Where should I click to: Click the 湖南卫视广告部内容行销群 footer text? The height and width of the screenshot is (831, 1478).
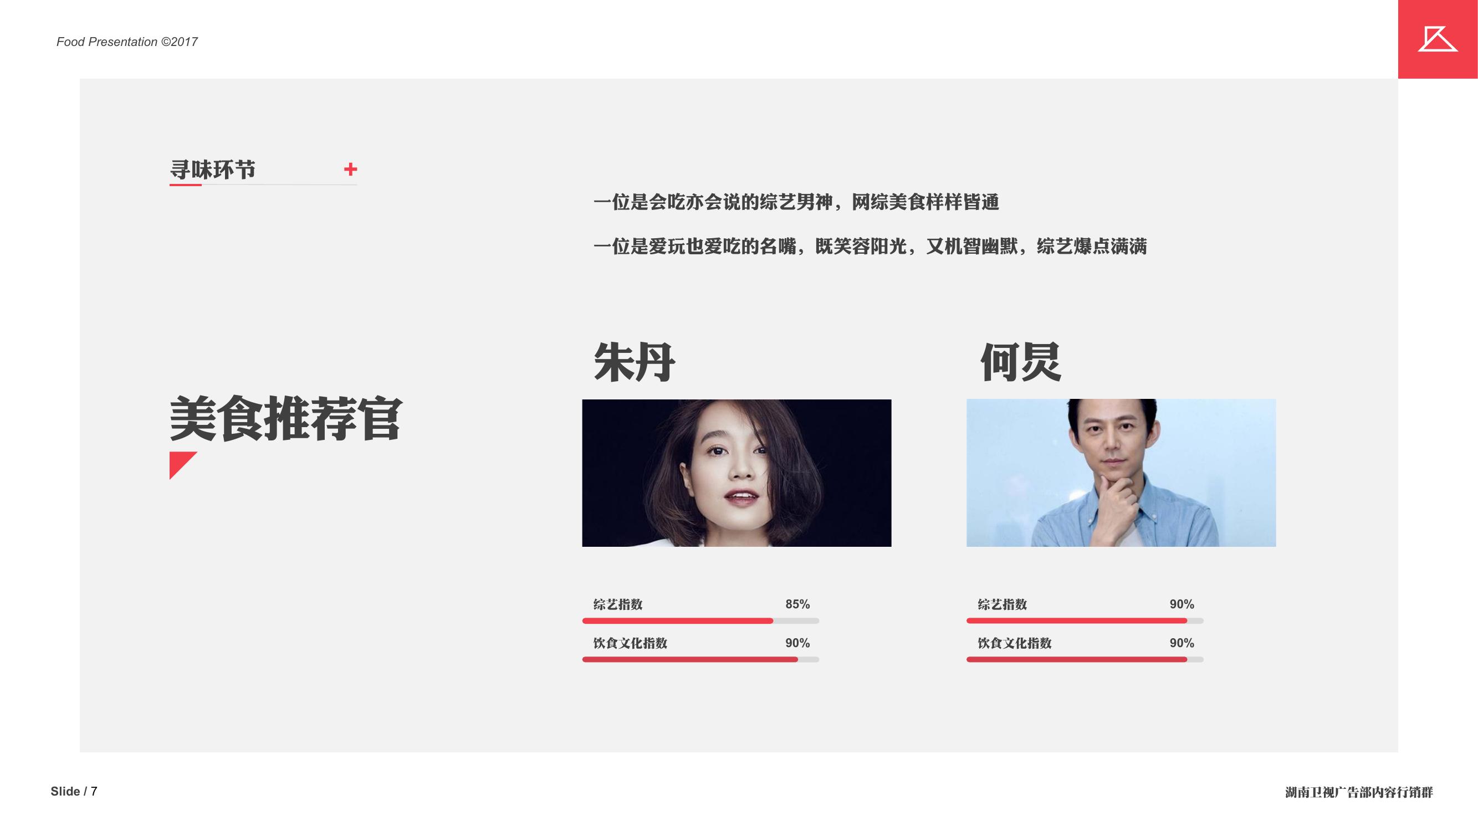tap(1359, 792)
